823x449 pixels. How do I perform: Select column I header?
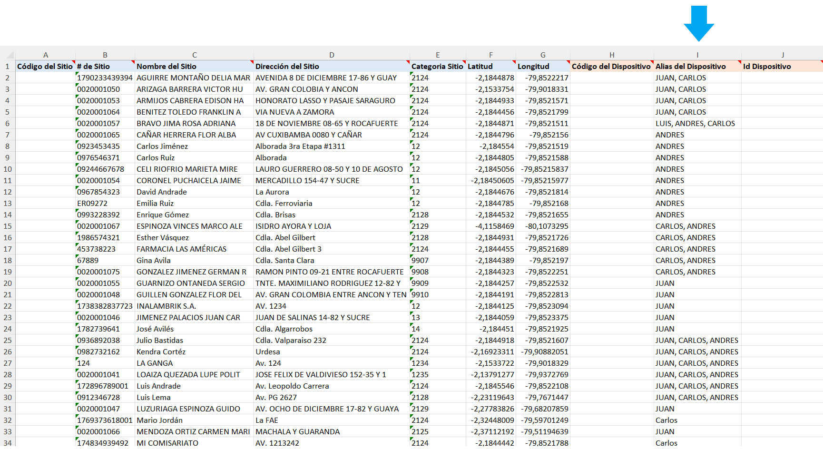[697, 55]
